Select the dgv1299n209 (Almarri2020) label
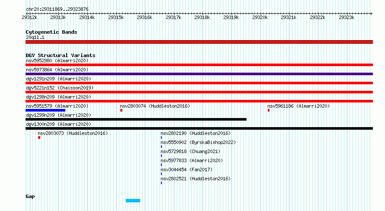This screenshot has width=385, height=211. click(x=58, y=115)
